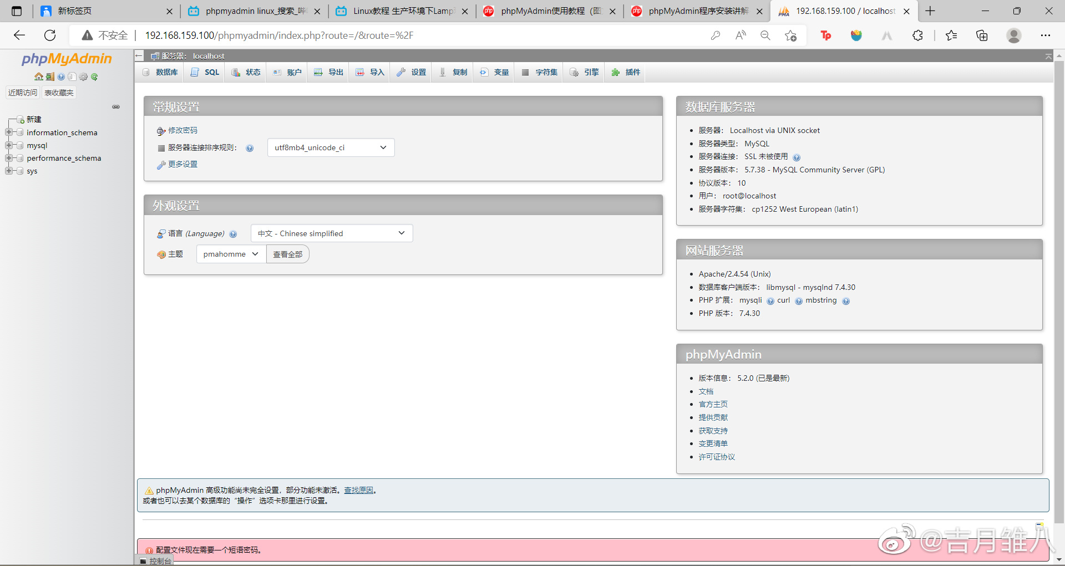Click help icon after curl extension
1065x566 pixels.
click(799, 301)
